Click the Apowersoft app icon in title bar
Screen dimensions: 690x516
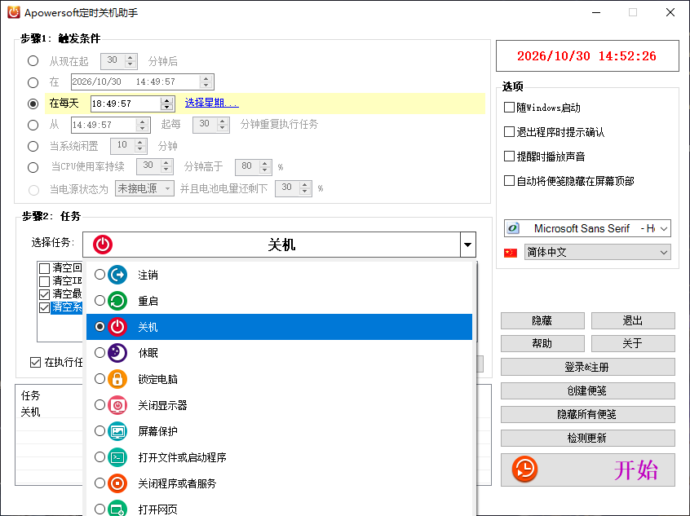pyautogui.click(x=14, y=12)
